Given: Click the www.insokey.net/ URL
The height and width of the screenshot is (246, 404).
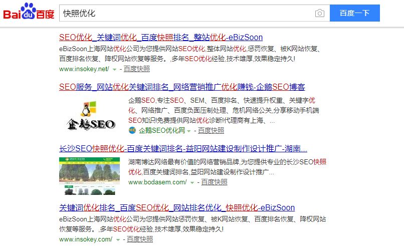Looking at the screenshot, I should point(84,69).
